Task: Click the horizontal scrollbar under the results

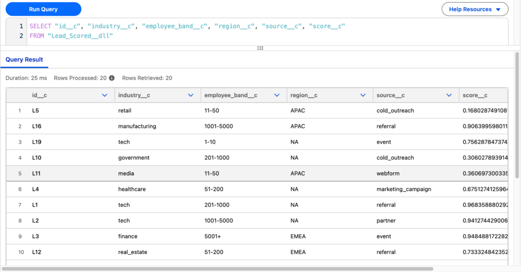Action: (218, 269)
